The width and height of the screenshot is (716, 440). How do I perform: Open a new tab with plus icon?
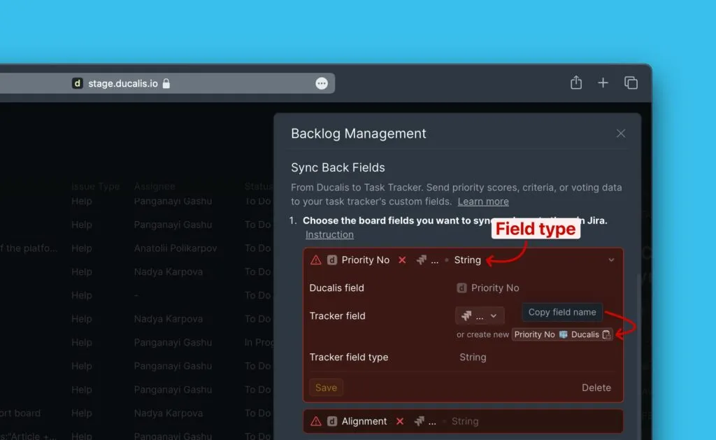click(603, 83)
